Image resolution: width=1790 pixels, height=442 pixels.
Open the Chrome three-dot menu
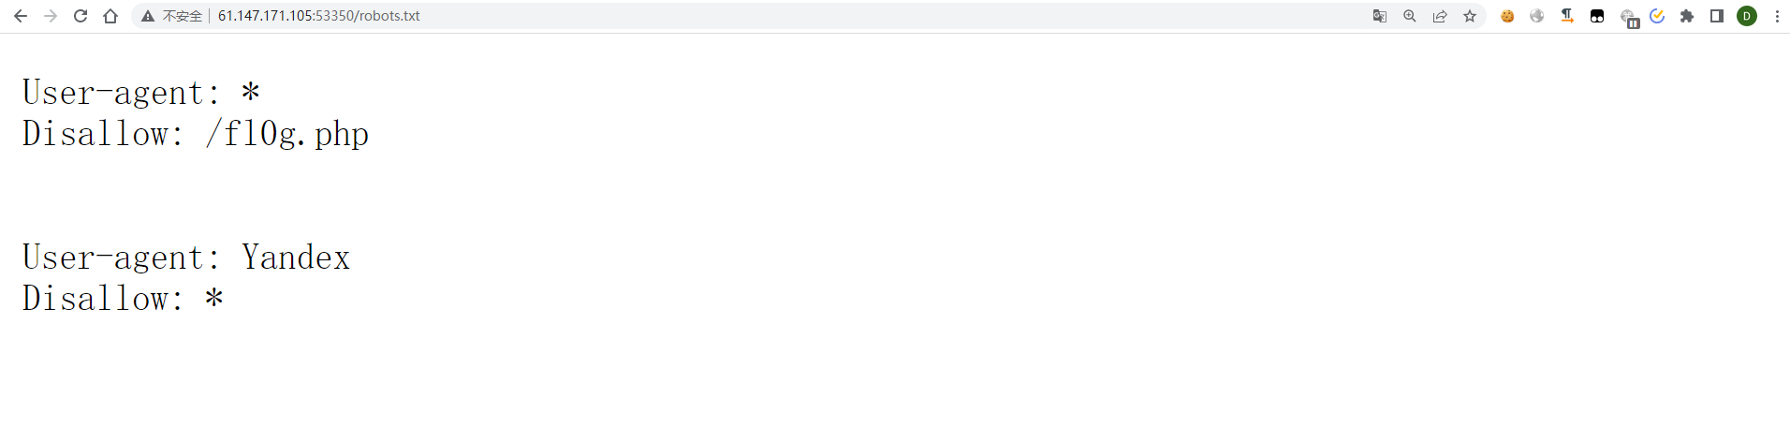(x=1777, y=16)
